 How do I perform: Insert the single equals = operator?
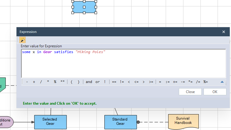coord(160,82)
